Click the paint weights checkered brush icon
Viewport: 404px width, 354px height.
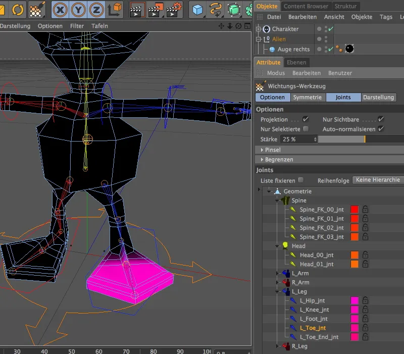click(36, 10)
